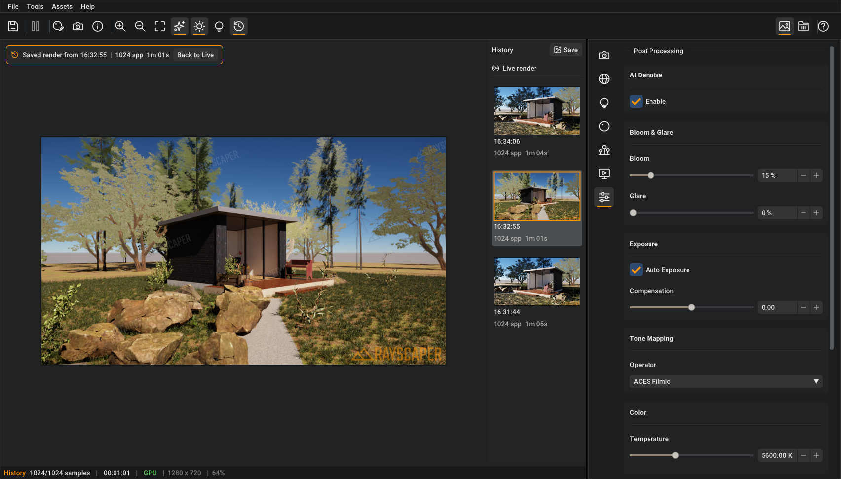
Task: Open Environment globe sidebar tab
Action: [x=604, y=79]
